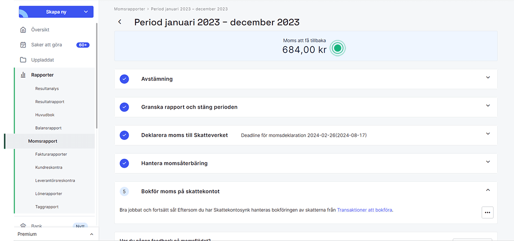Click the Uppladdat folder icon
Viewport: 514px width, 241px height.
[23, 60]
